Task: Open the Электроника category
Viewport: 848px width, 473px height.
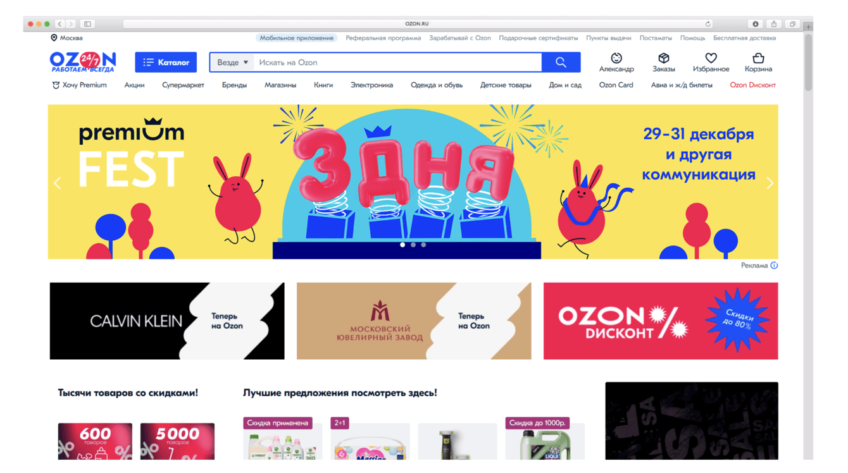Action: tap(371, 85)
